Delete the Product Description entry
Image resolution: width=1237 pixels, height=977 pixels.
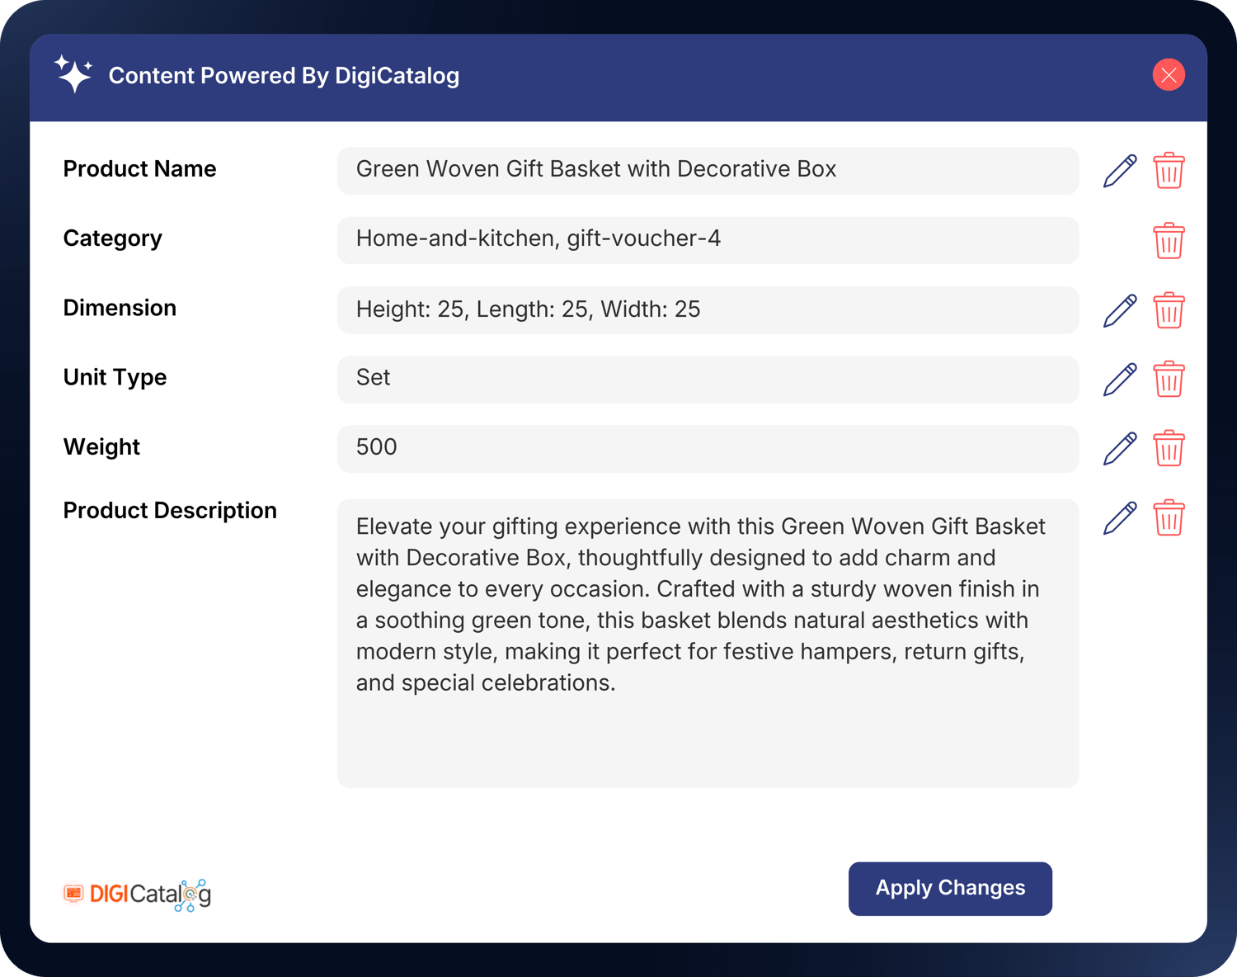coord(1169,518)
